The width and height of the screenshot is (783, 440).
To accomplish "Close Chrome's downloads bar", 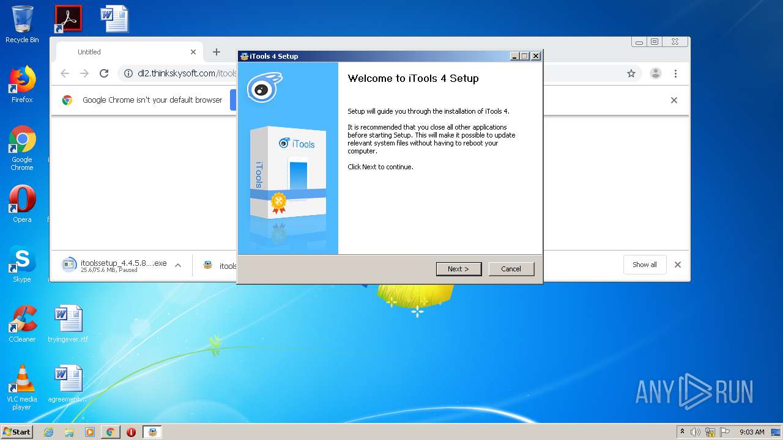I will 678,265.
